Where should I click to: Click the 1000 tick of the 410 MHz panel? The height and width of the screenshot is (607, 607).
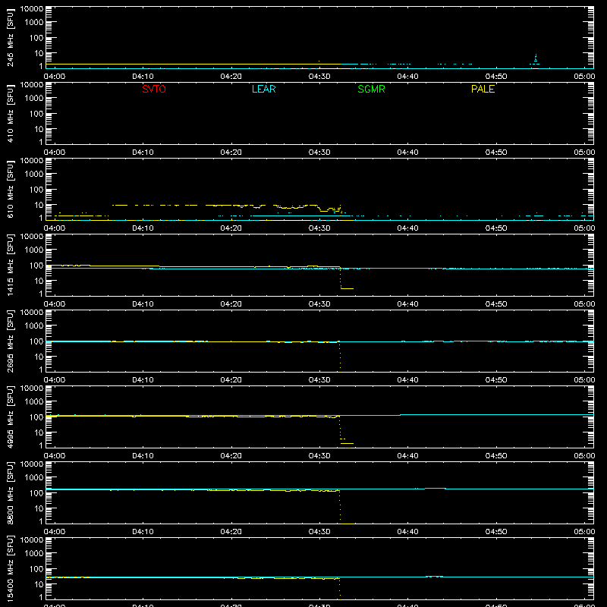click(34, 99)
